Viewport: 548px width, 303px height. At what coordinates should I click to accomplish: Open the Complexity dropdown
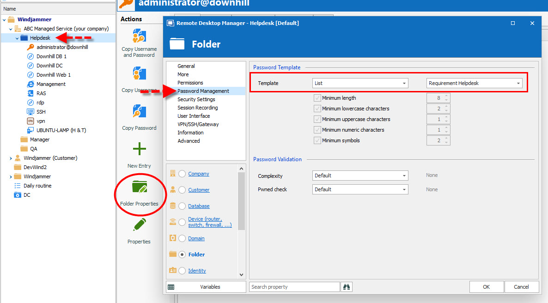[x=360, y=176]
